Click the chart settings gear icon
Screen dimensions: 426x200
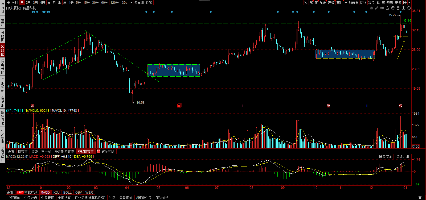pos(371,8)
